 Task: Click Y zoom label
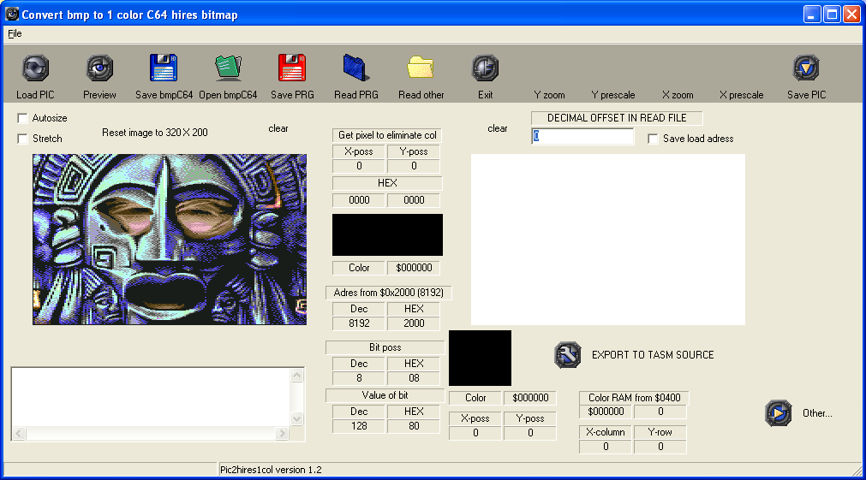pos(550,95)
